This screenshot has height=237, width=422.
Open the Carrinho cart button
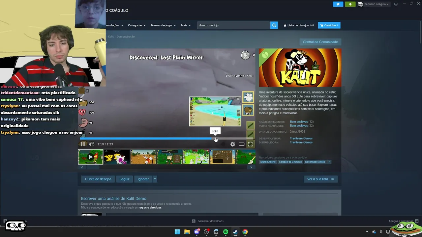(329, 25)
